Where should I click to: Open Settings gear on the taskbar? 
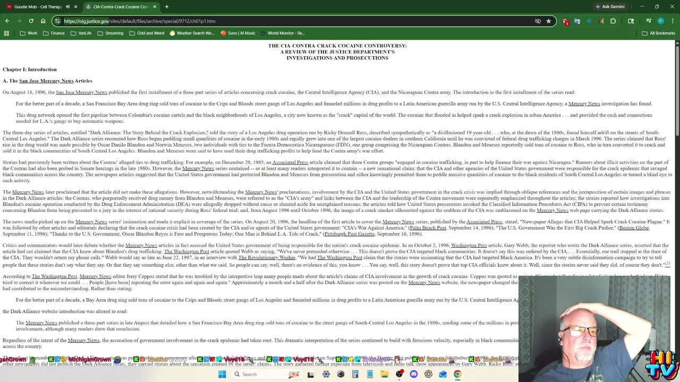[326, 374]
